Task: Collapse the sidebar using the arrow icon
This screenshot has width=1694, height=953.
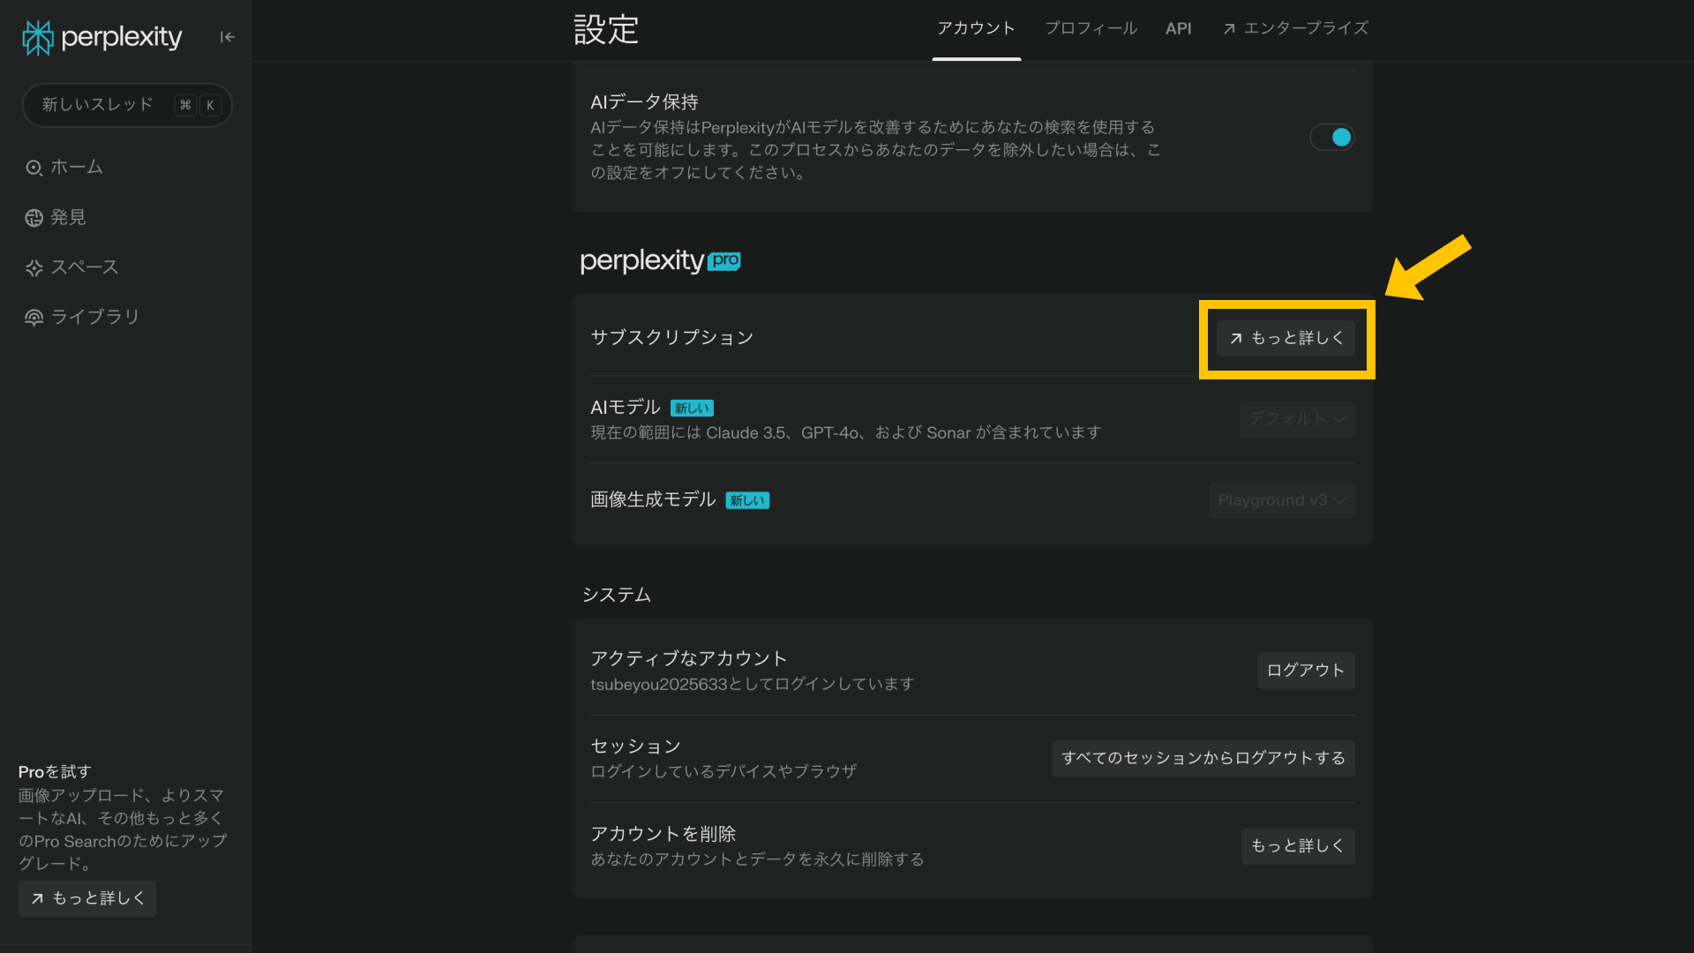Action: pos(228,37)
